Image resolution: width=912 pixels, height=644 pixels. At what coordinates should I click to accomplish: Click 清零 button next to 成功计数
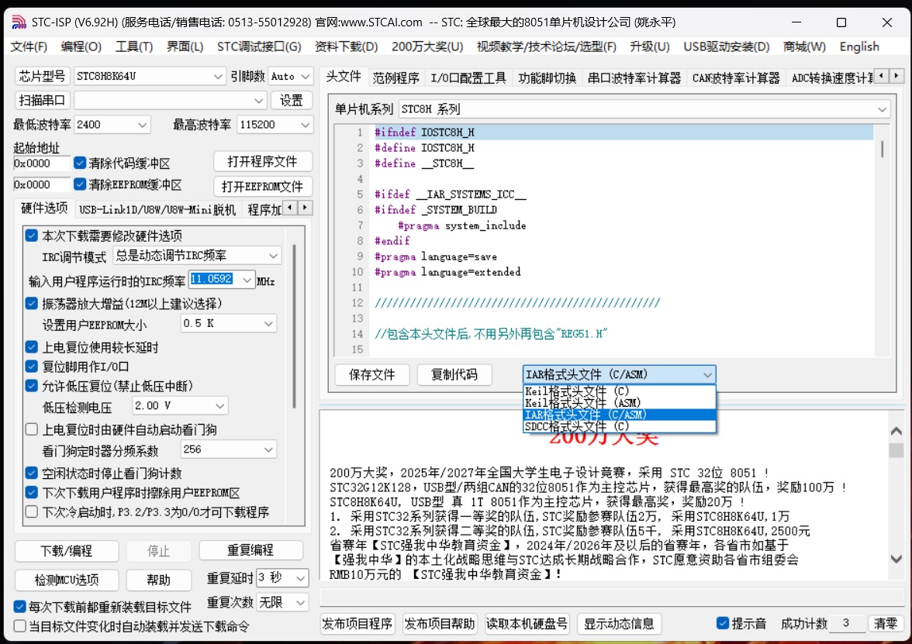(886, 624)
